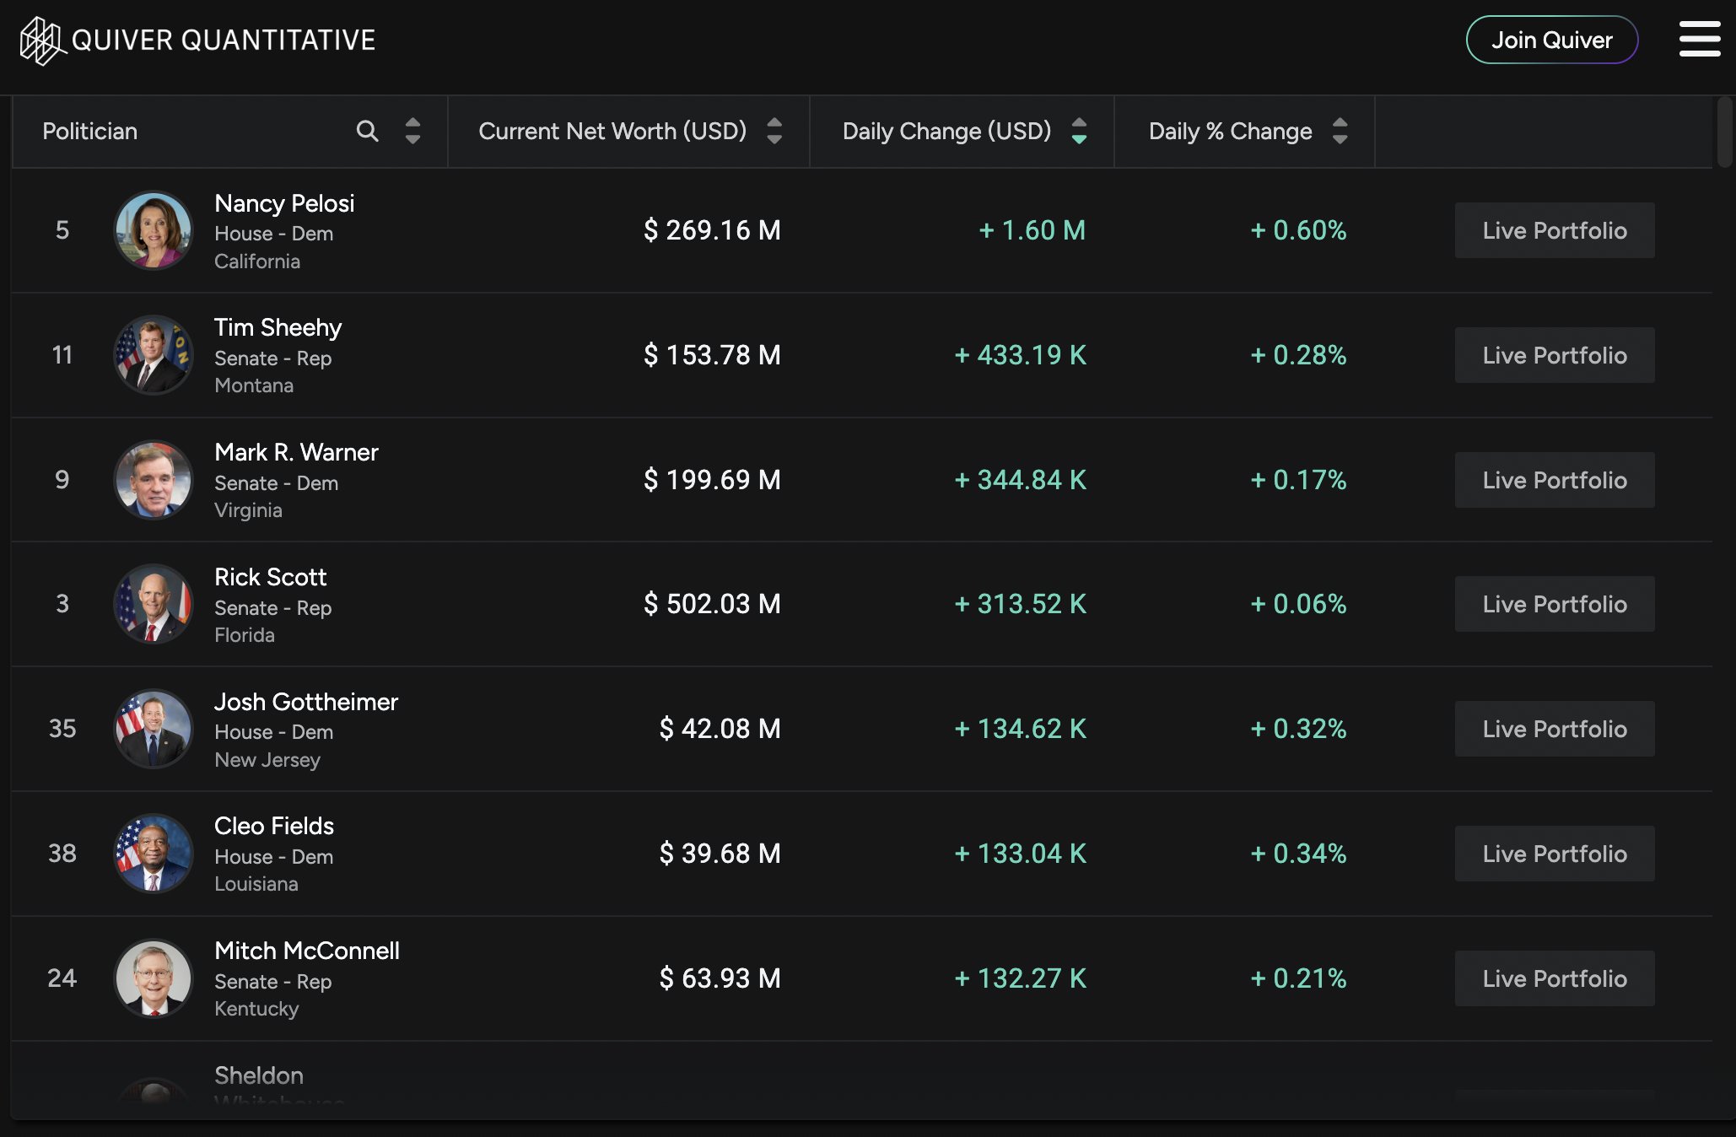Click the + 0.34% daily percent change
The height and width of the screenshot is (1137, 1736).
(1298, 854)
